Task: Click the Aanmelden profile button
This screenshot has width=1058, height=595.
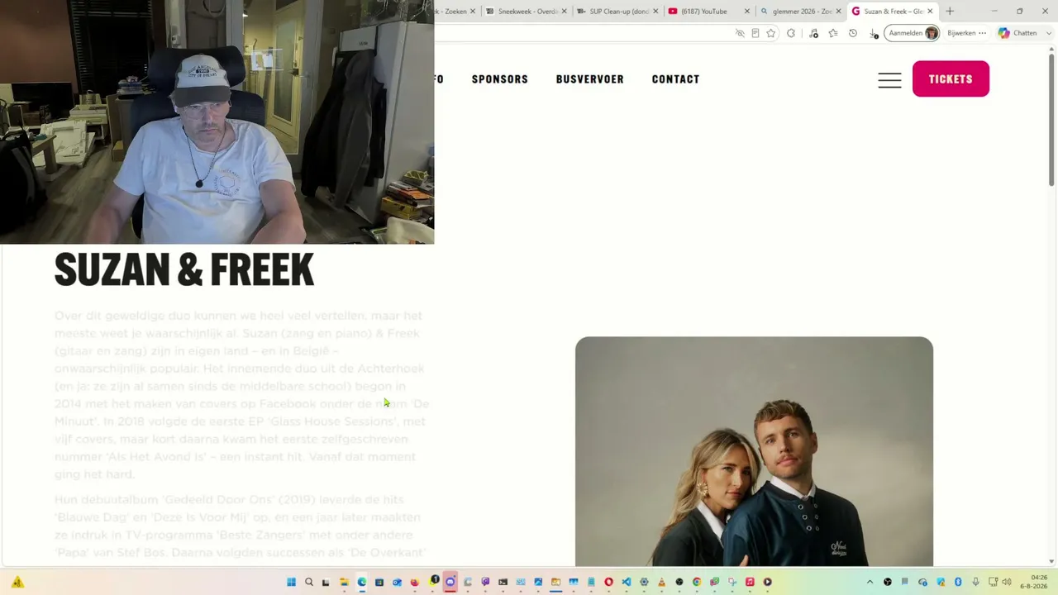Action: tap(913, 33)
